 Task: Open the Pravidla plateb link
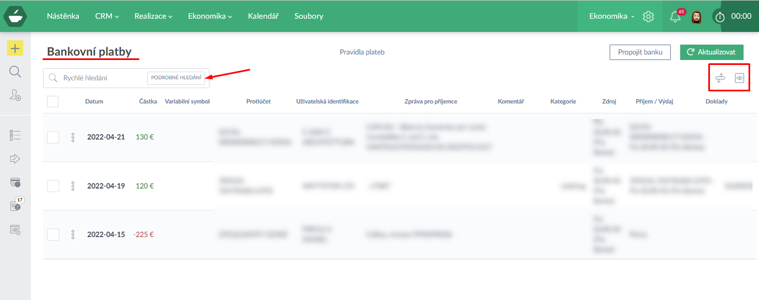click(362, 52)
